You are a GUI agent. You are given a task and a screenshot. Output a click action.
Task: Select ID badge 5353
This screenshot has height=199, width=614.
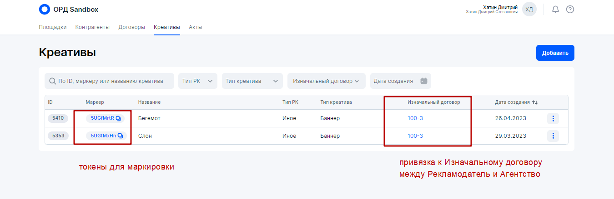pyautogui.click(x=58, y=136)
